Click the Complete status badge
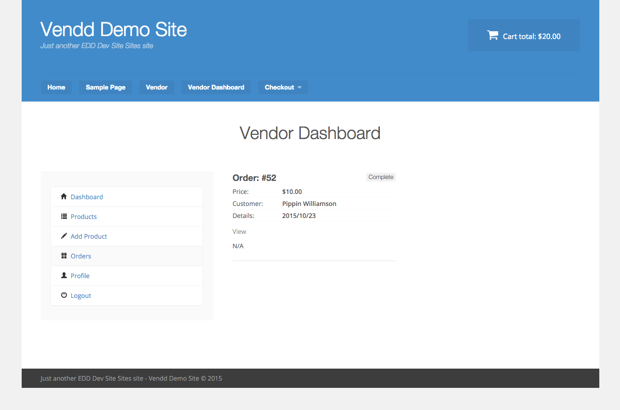The height and width of the screenshot is (410, 620). [x=381, y=177]
